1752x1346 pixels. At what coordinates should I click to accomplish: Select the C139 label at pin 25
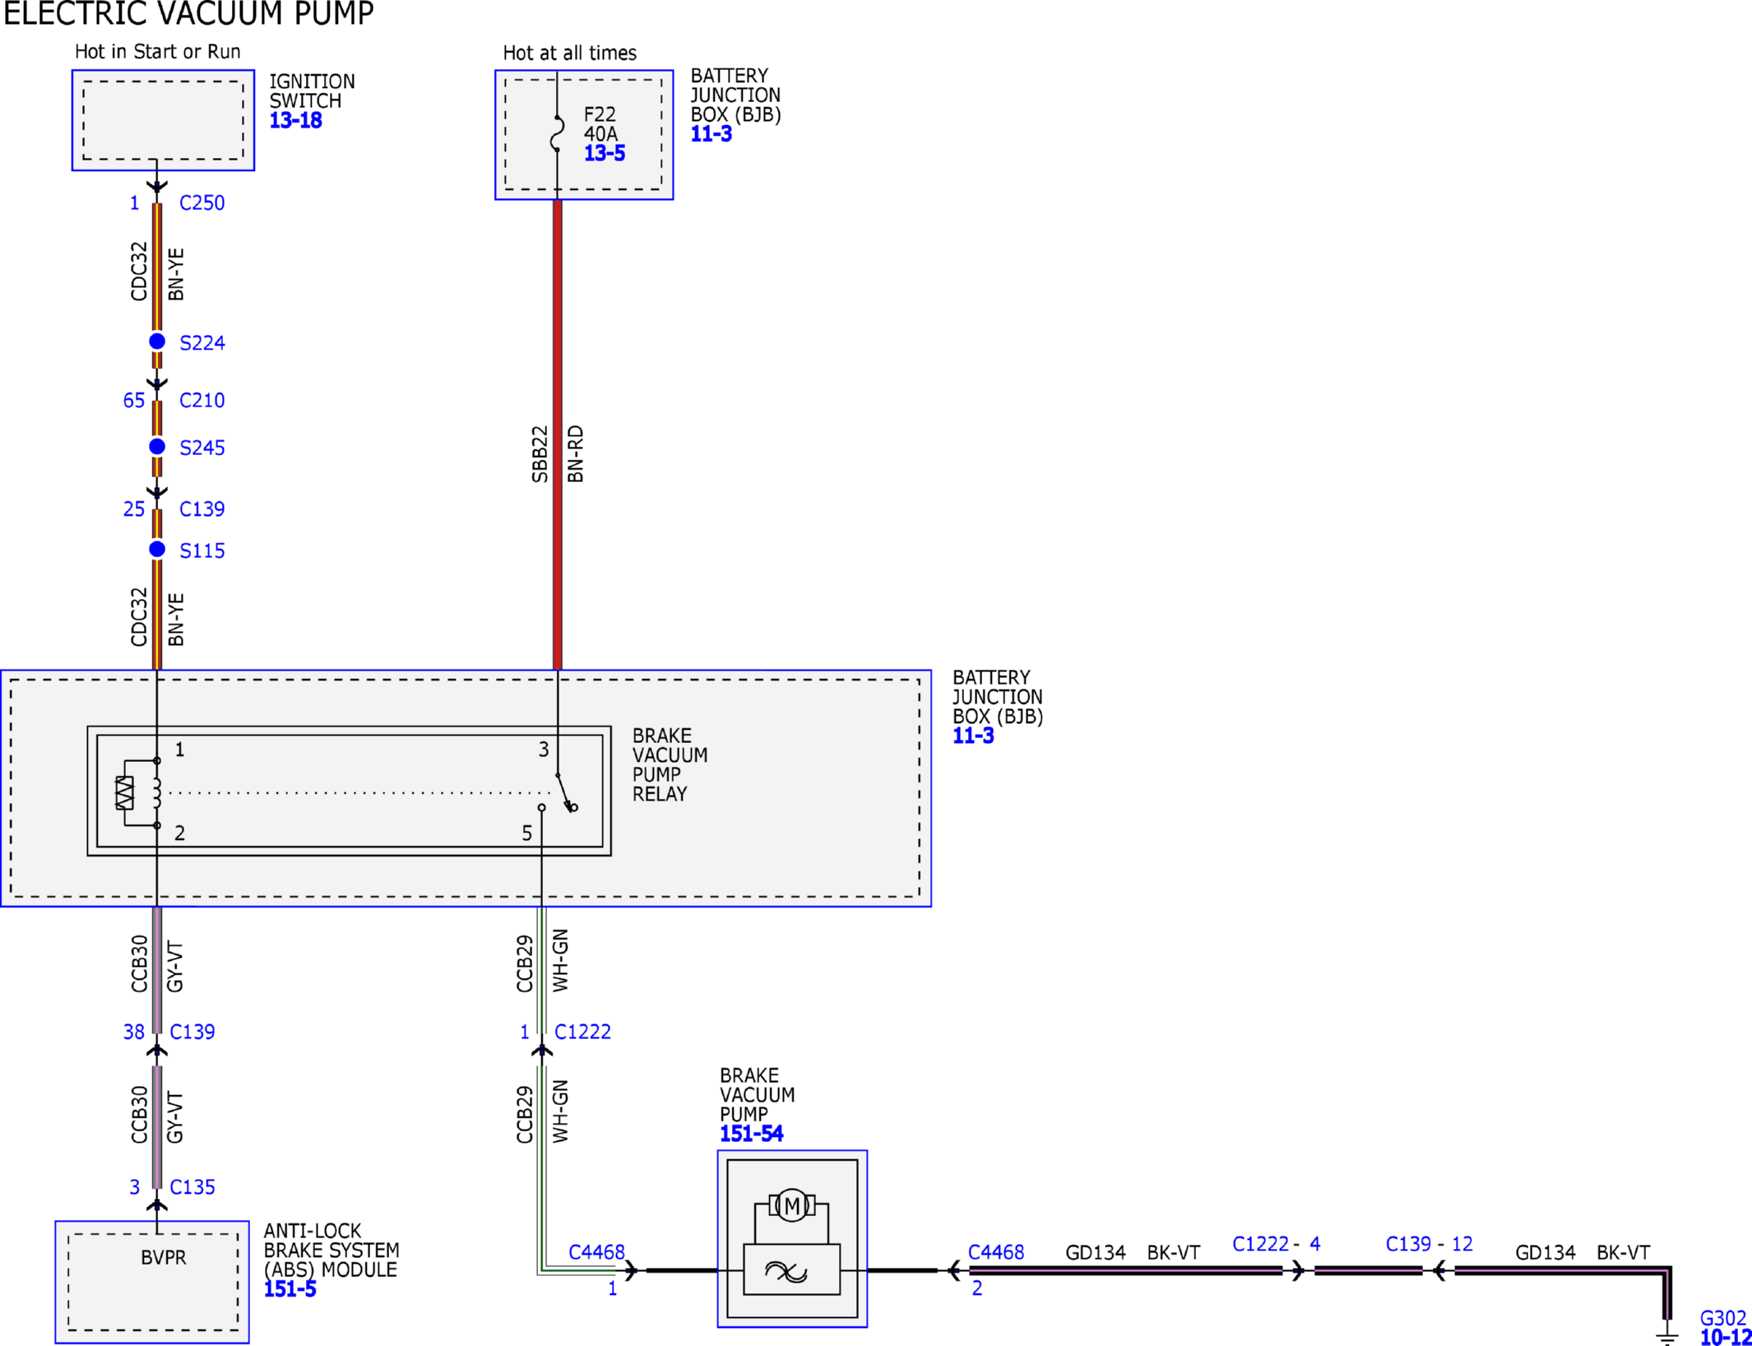[x=202, y=509]
